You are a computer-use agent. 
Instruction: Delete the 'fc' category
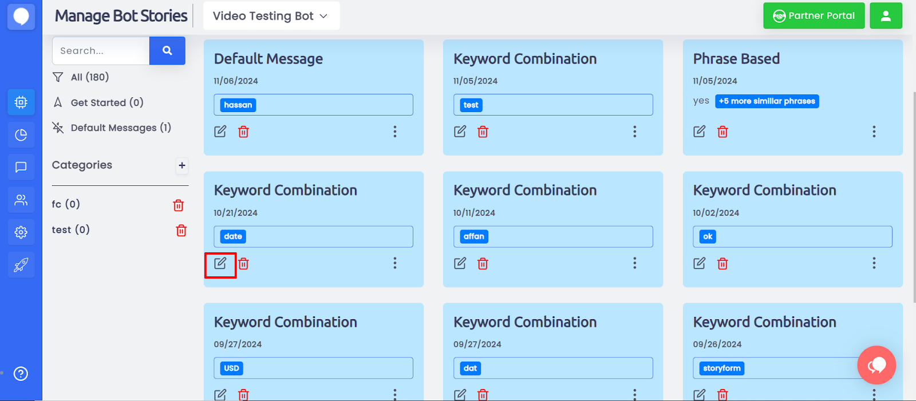[179, 205]
